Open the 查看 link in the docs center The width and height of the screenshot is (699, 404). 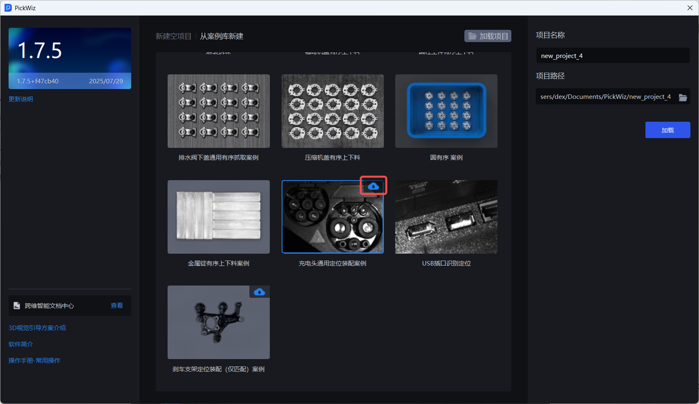(117, 306)
